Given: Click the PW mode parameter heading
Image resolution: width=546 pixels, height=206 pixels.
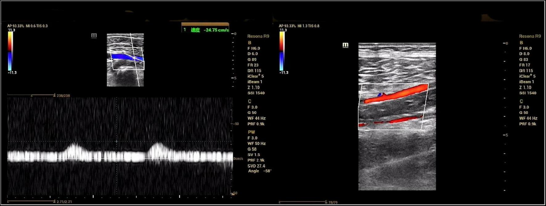Looking at the screenshot, I should point(251,132).
